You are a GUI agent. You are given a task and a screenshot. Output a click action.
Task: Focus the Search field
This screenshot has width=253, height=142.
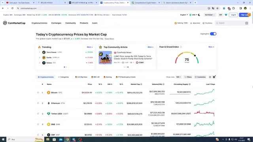pyautogui.click(x=232, y=23)
